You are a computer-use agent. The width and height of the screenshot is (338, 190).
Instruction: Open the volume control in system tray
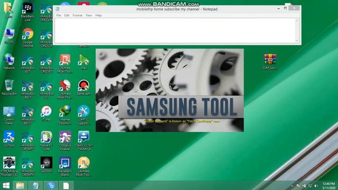[x=316, y=186]
